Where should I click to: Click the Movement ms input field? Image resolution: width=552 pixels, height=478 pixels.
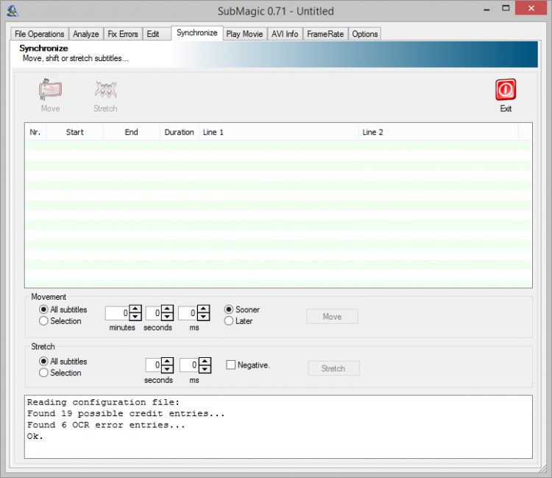click(x=188, y=313)
